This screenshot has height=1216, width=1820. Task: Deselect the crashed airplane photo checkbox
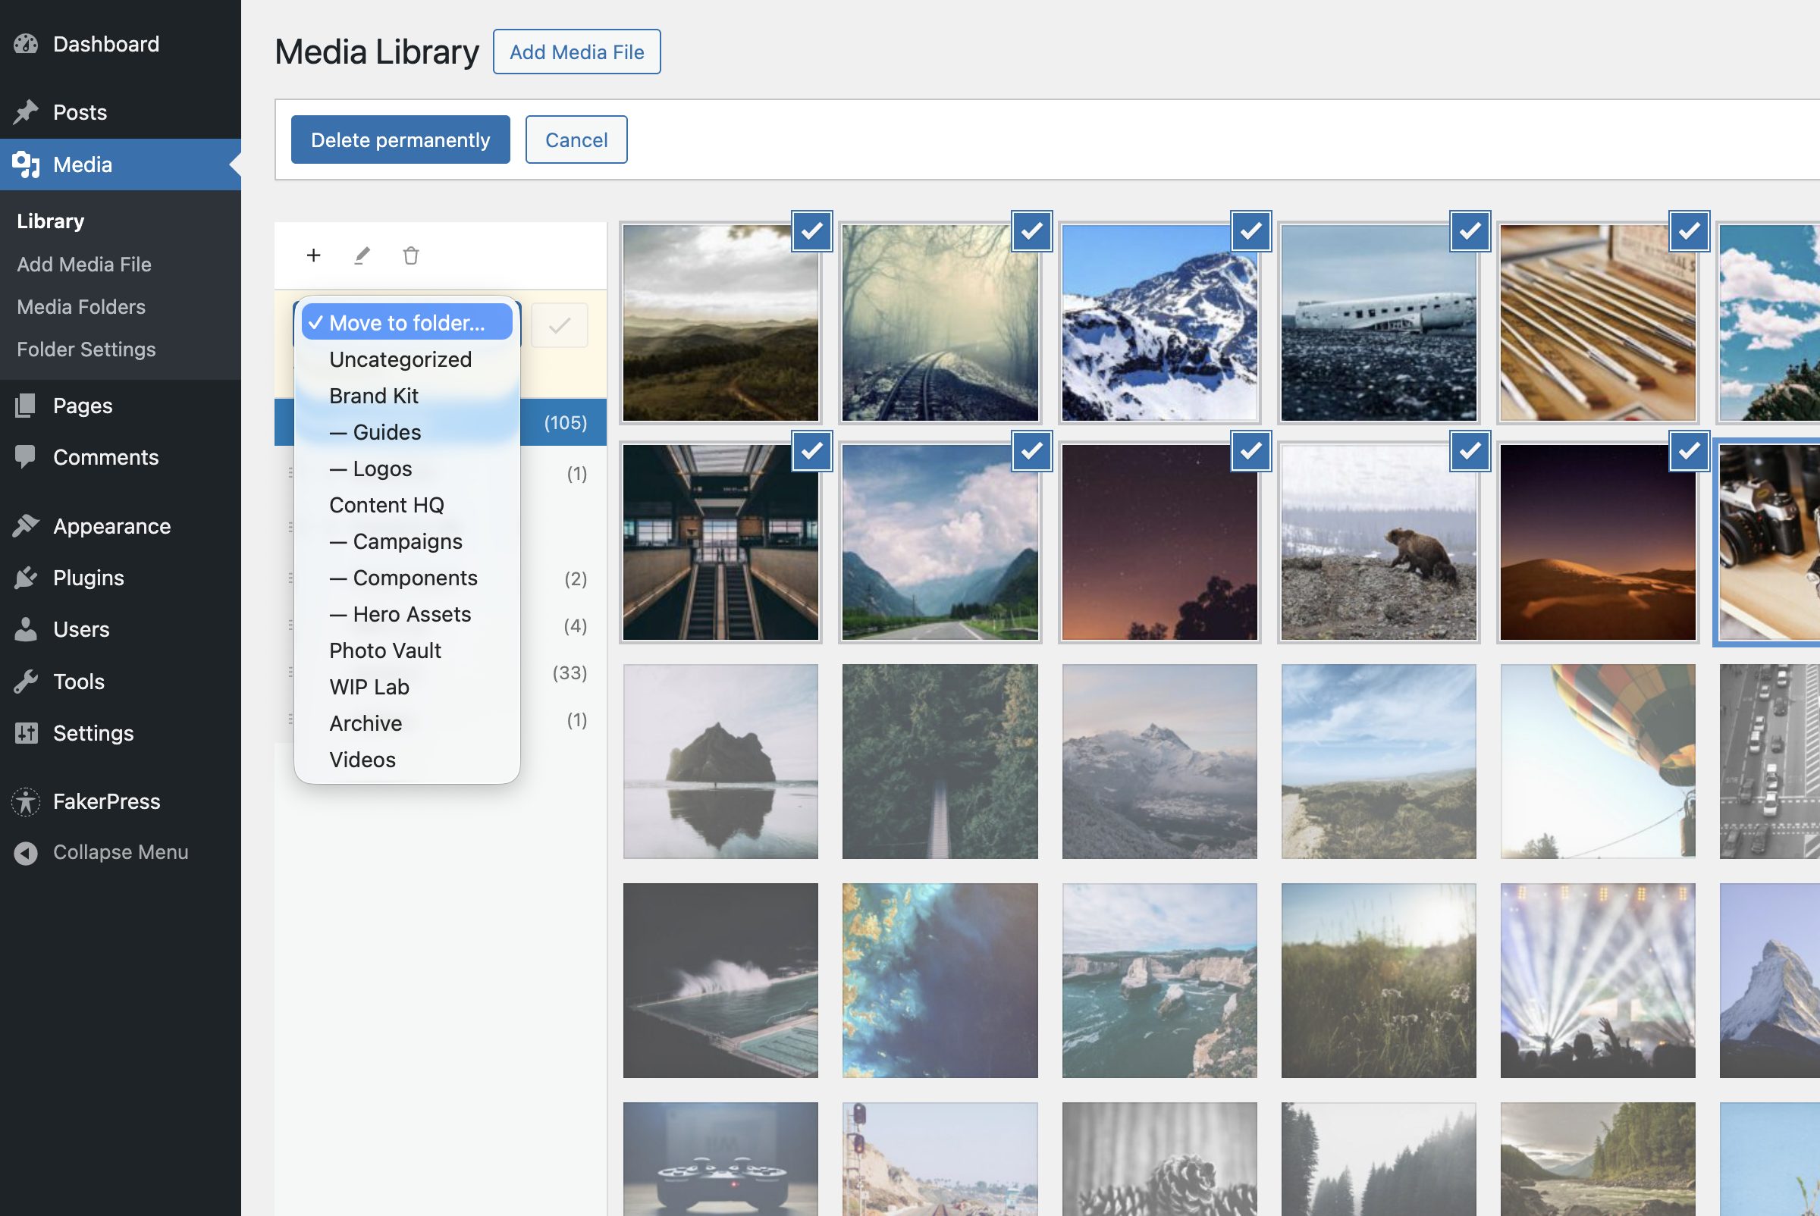tap(1470, 231)
